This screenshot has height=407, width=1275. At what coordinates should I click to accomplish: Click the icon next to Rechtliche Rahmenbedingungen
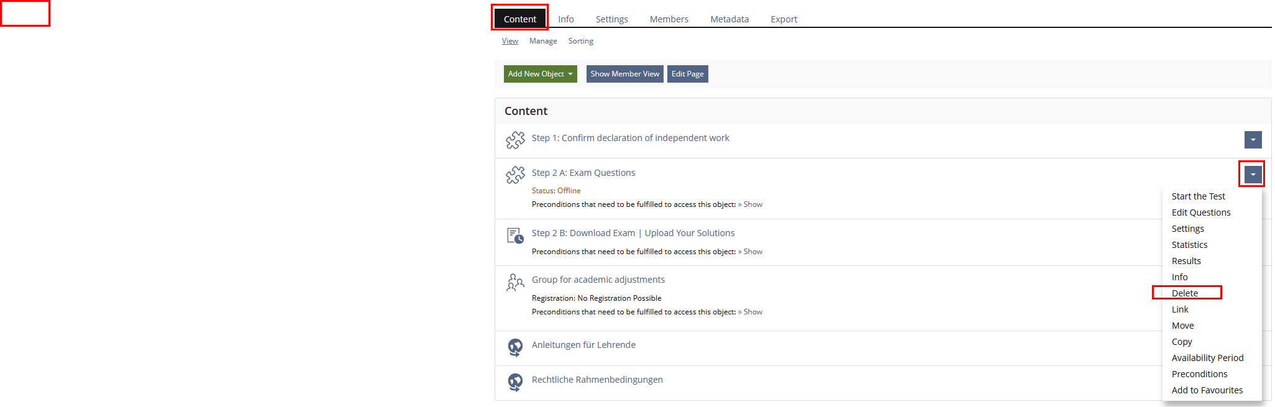(x=515, y=382)
